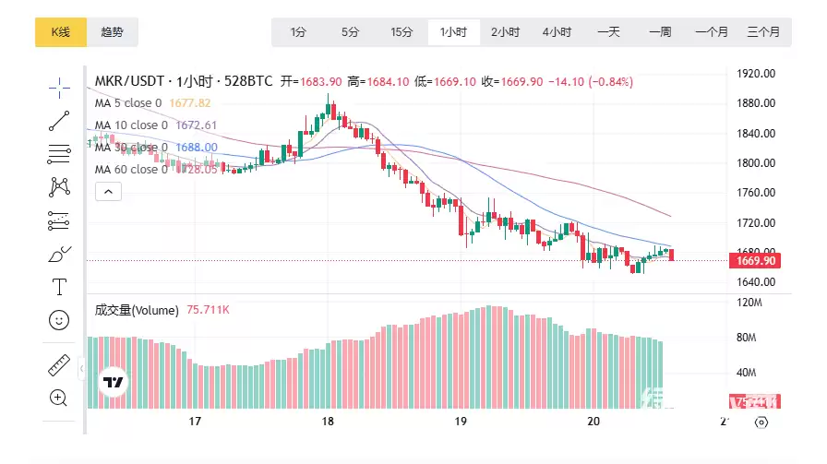Choose the pattern drawing tool
Image resolution: width=827 pixels, height=464 pixels.
click(59, 186)
